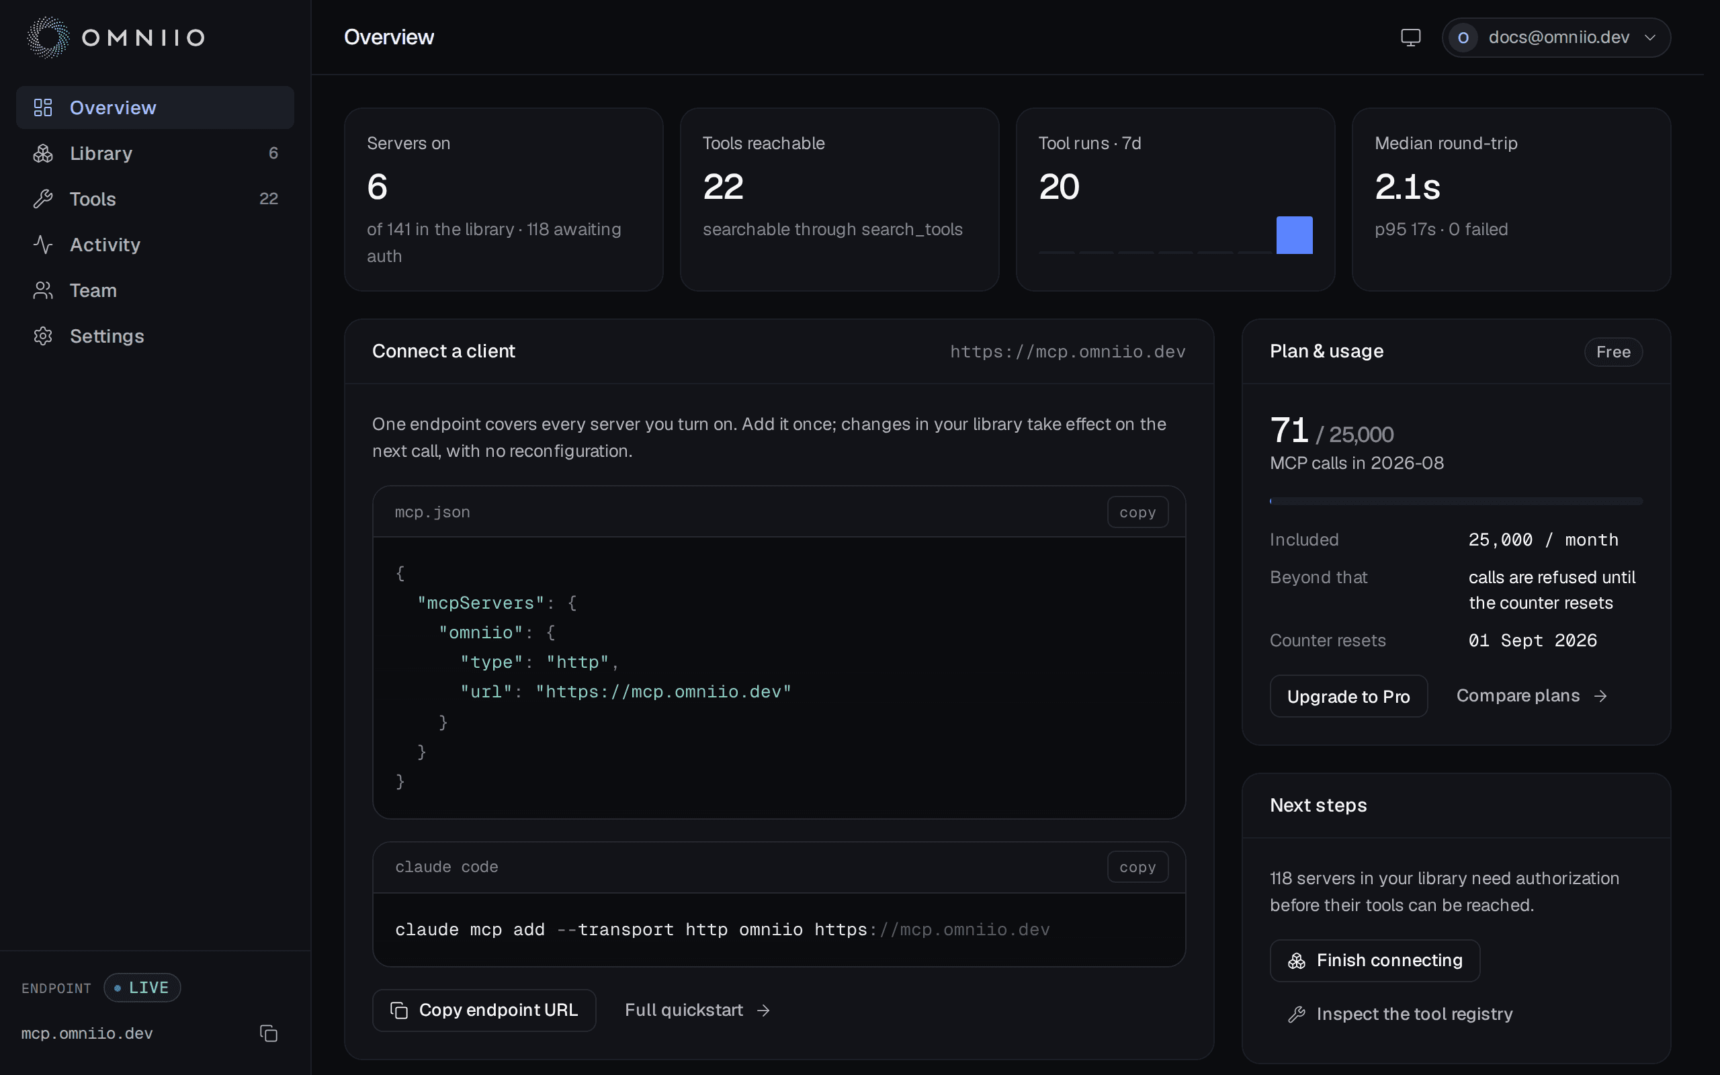This screenshot has width=1720, height=1075.
Task: Click Finish connecting button
Action: coord(1375,961)
